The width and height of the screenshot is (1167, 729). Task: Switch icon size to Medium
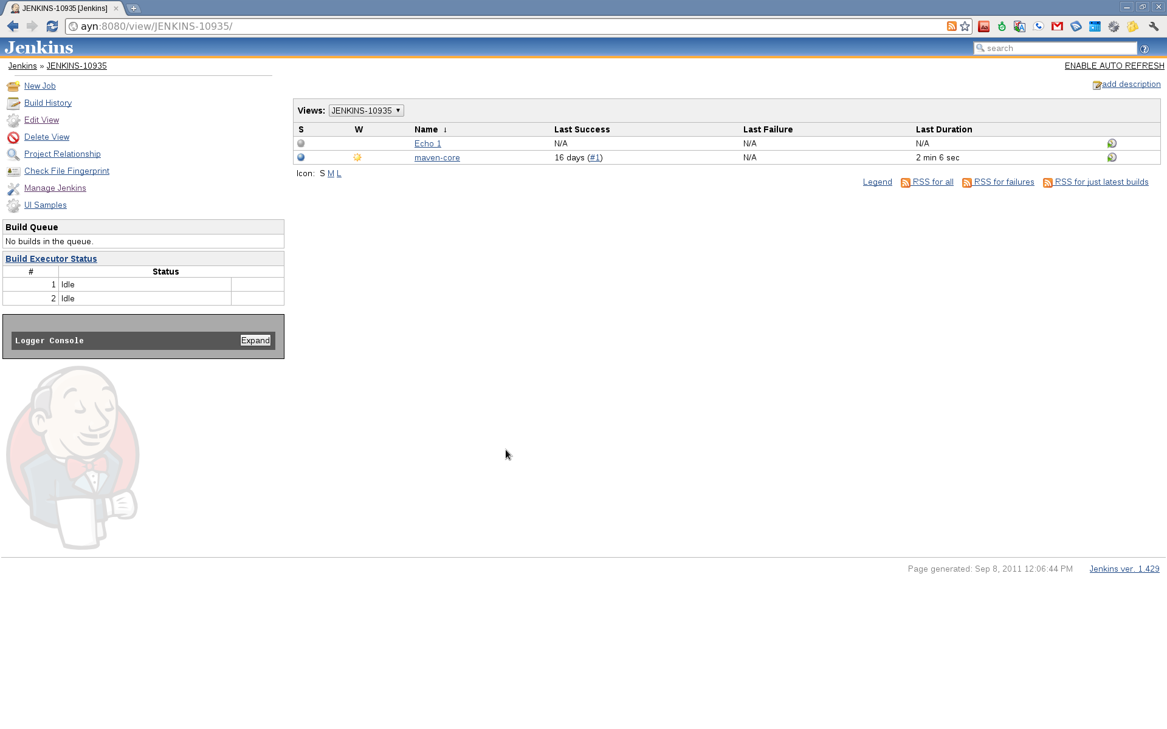point(331,174)
